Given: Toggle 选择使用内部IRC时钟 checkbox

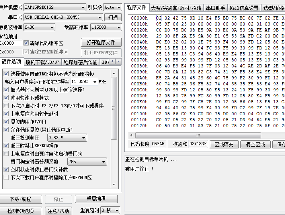Looking at the screenshot, I should coord(6,74).
